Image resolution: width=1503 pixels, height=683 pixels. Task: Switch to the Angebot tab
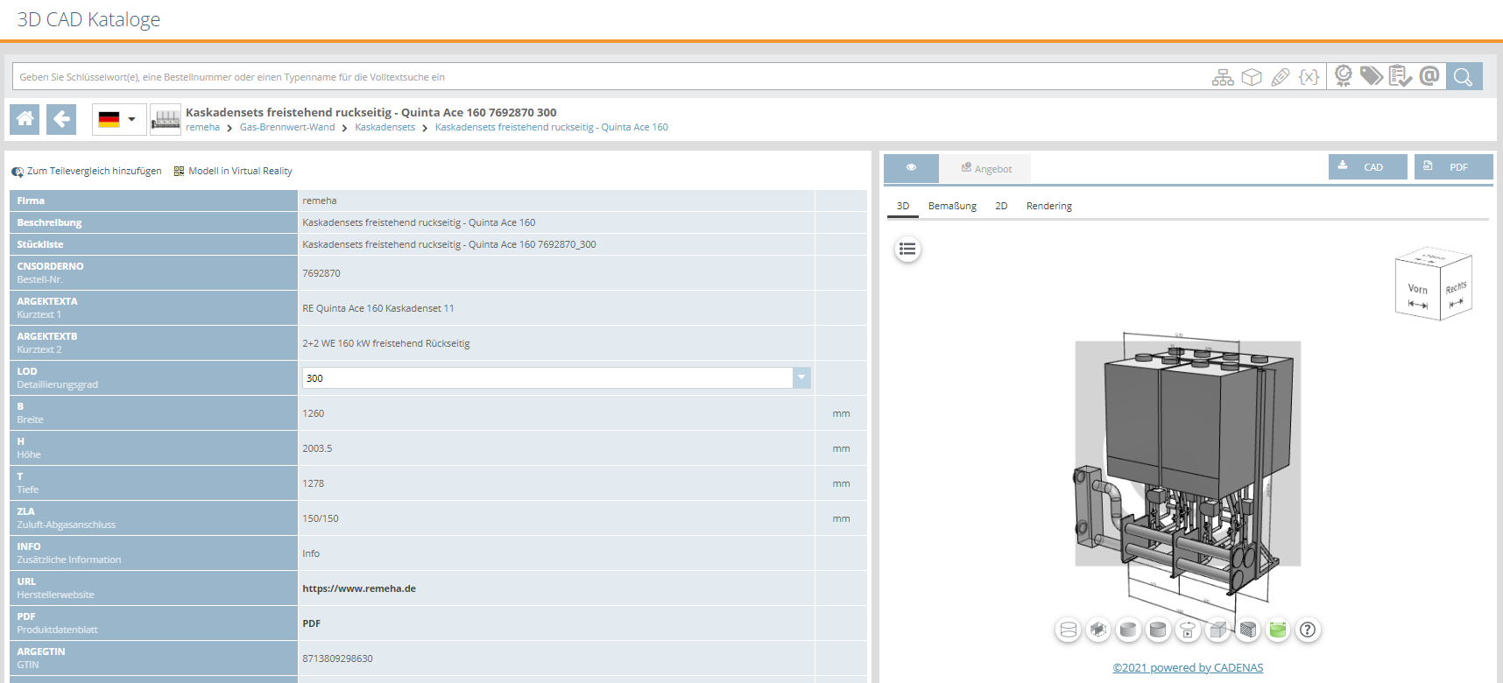pyautogui.click(x=986, y=168)
